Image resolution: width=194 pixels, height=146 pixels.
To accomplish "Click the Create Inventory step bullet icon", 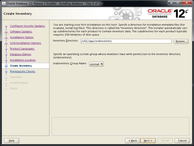I will (x=6, y=66).
